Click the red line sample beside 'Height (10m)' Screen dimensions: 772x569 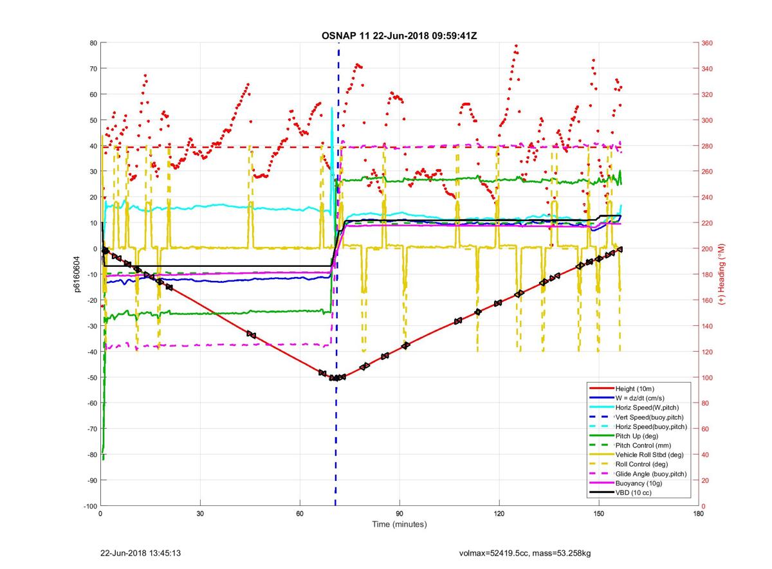point(601,388)
